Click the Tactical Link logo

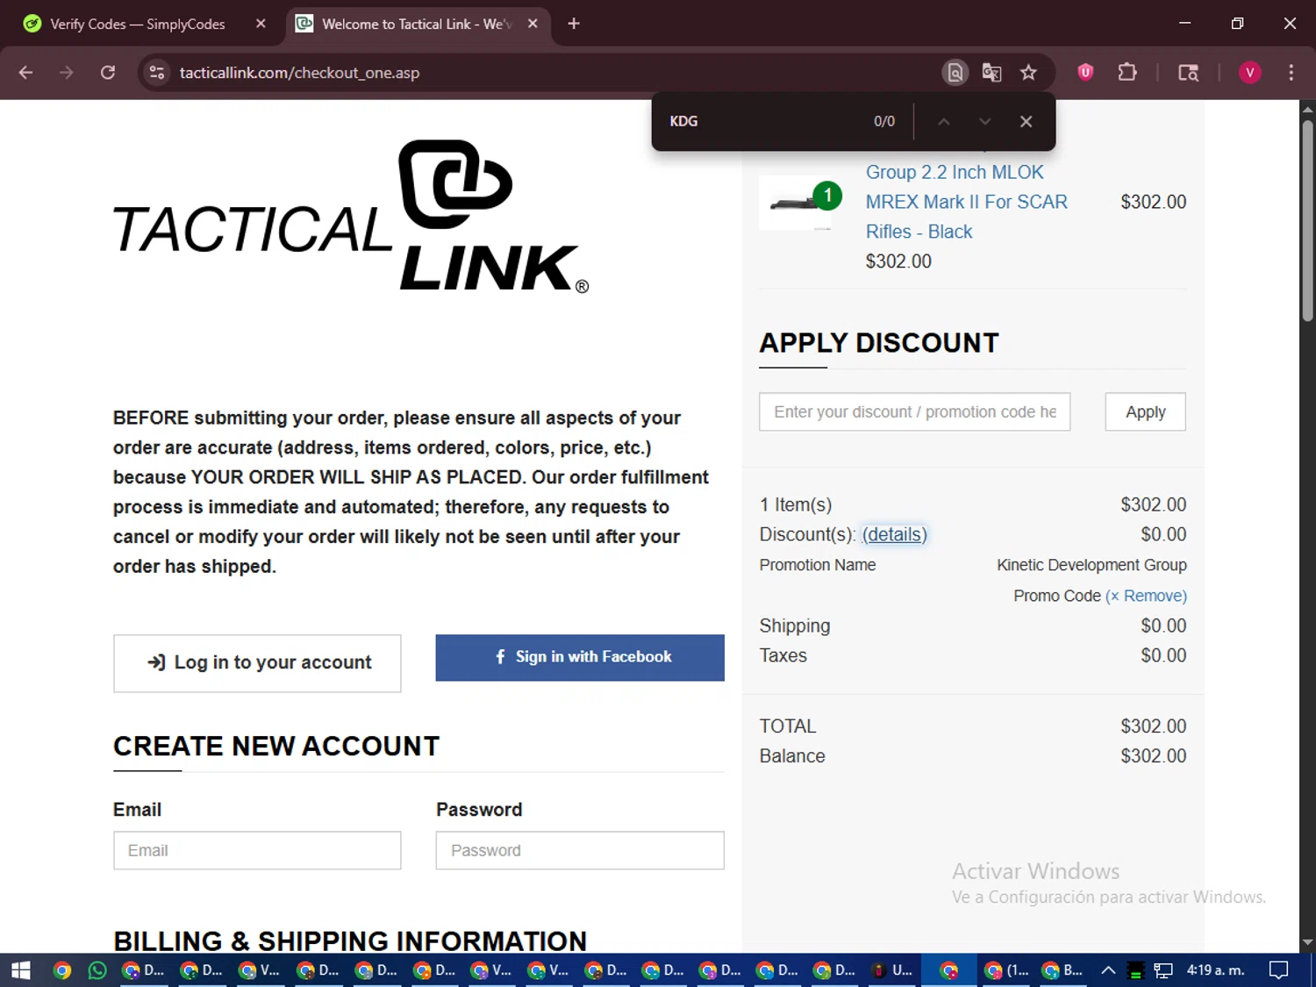(x=351, y=216)
